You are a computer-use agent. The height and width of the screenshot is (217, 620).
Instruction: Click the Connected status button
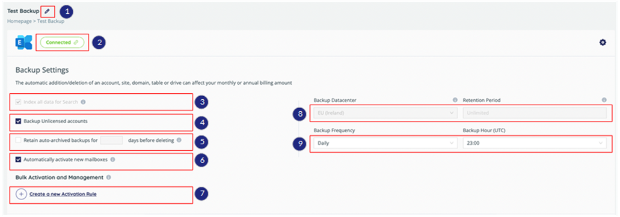(x=62, y=42)
